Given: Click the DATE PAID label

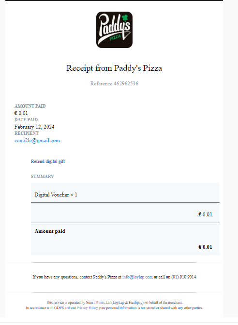Looking at the screenshot, I should (26, 120).
